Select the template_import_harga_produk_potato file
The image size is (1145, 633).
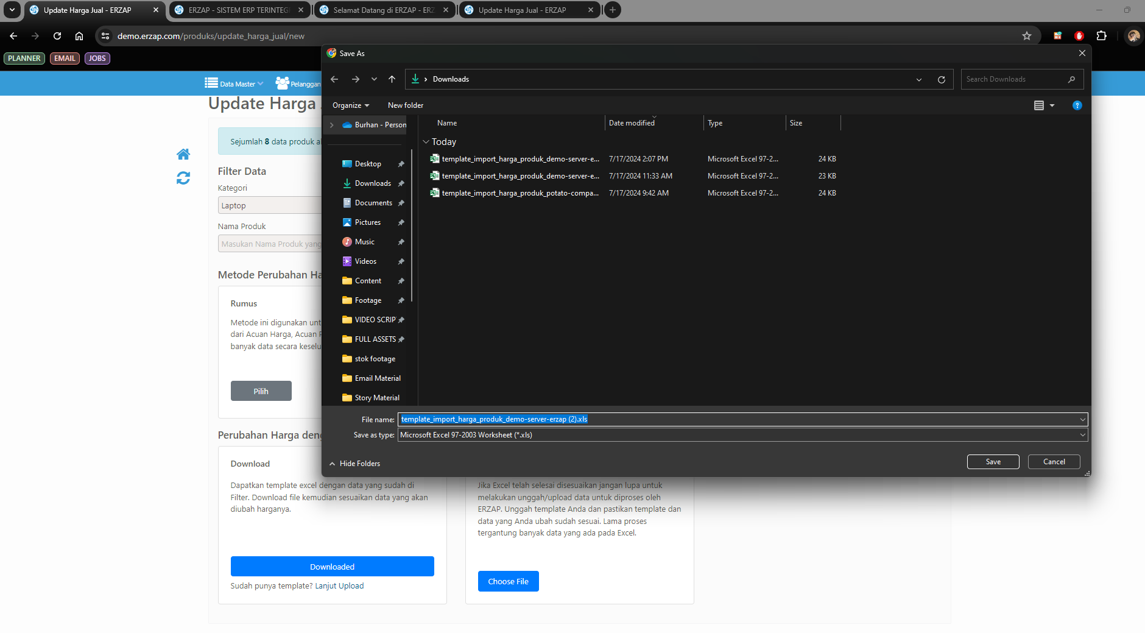[633, 193]
